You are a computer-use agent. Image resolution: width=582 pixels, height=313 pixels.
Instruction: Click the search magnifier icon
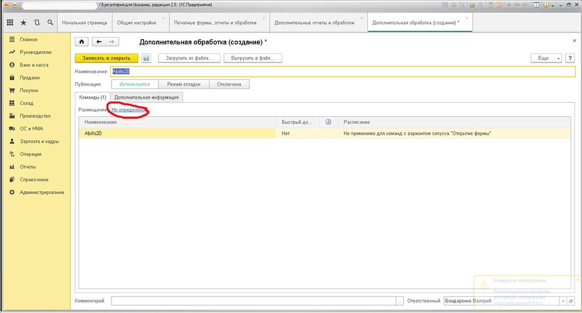click(x=51, y=23)
